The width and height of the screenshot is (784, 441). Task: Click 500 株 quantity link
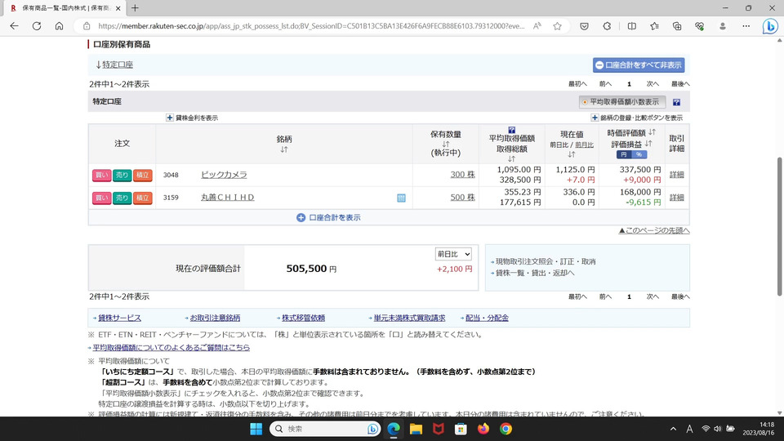(462, 198)
